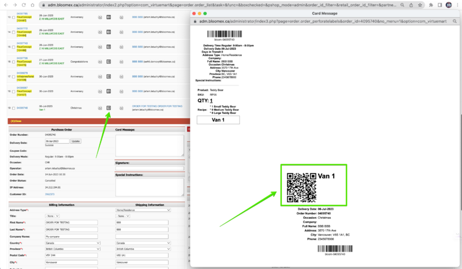Open shipping Title dropdown

123,216
